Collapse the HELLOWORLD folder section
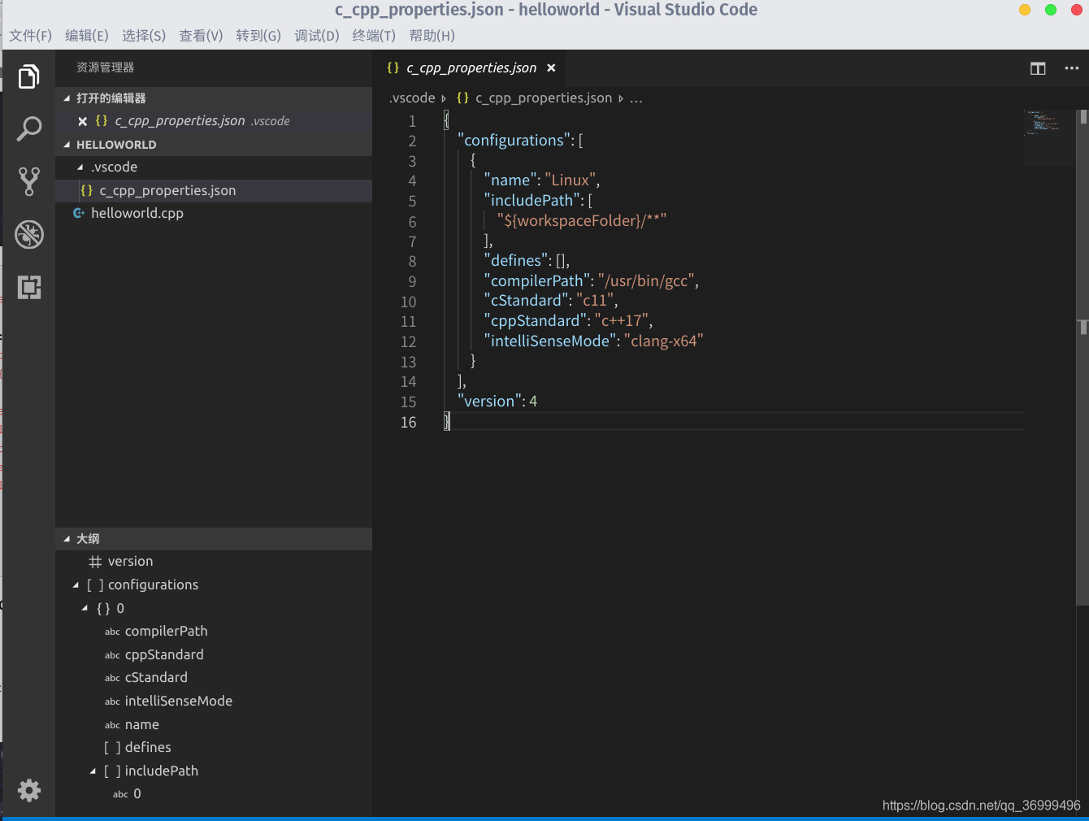Screen dimensions: 1089x821 [x=67, y=145]
